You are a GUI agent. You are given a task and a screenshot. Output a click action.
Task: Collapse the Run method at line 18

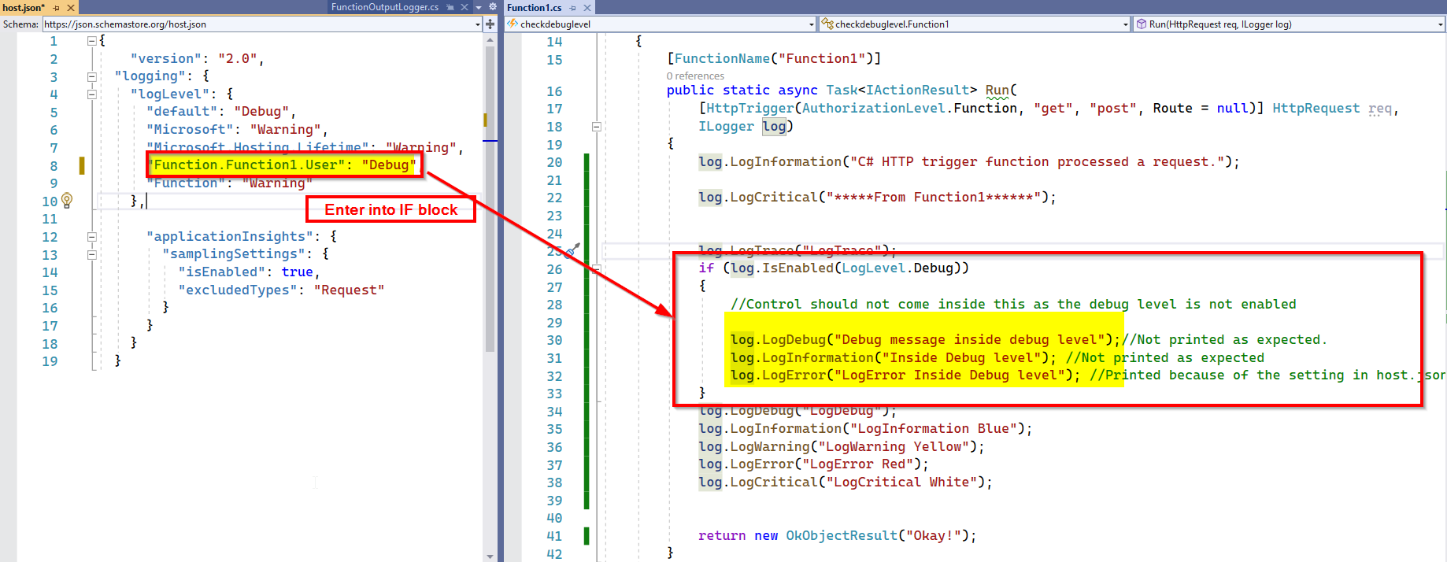click(x=596, y=127)
